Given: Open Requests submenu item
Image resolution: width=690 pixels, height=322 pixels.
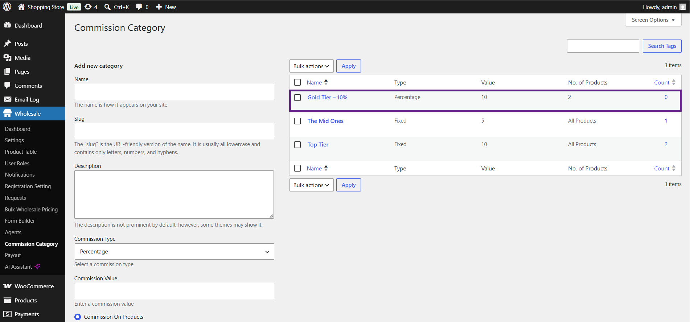Looking at the screenshot, I should (x=15, y=198).
